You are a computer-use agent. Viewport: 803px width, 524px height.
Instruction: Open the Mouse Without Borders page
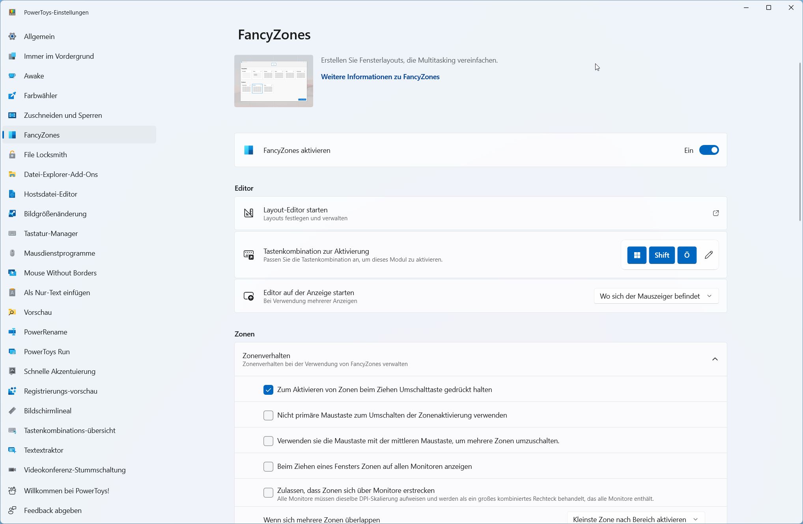click(60, 273)
